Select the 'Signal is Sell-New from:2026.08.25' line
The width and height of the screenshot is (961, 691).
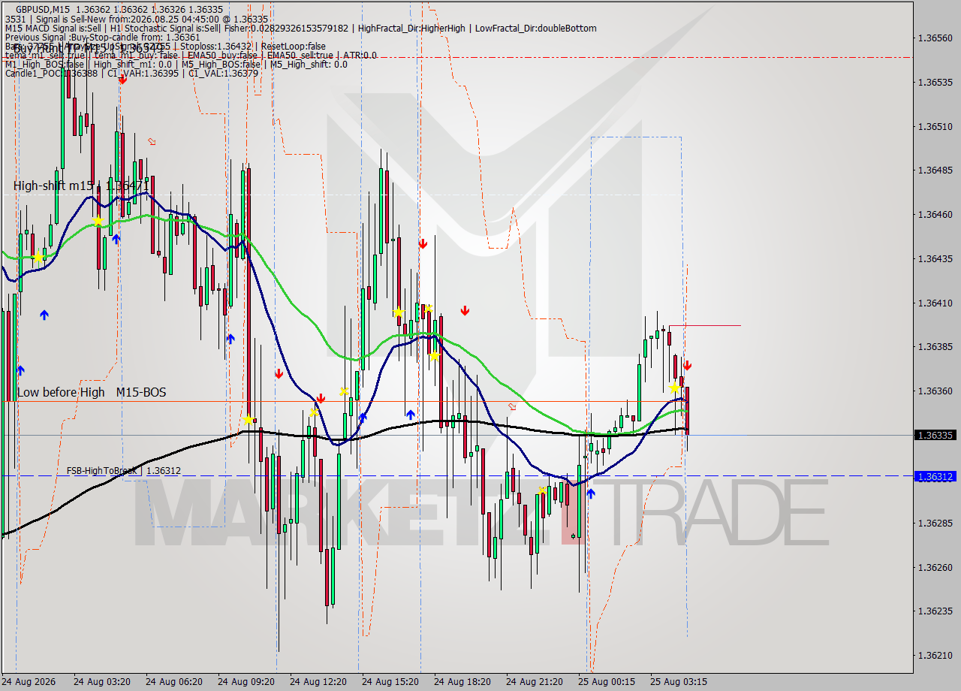137,19
